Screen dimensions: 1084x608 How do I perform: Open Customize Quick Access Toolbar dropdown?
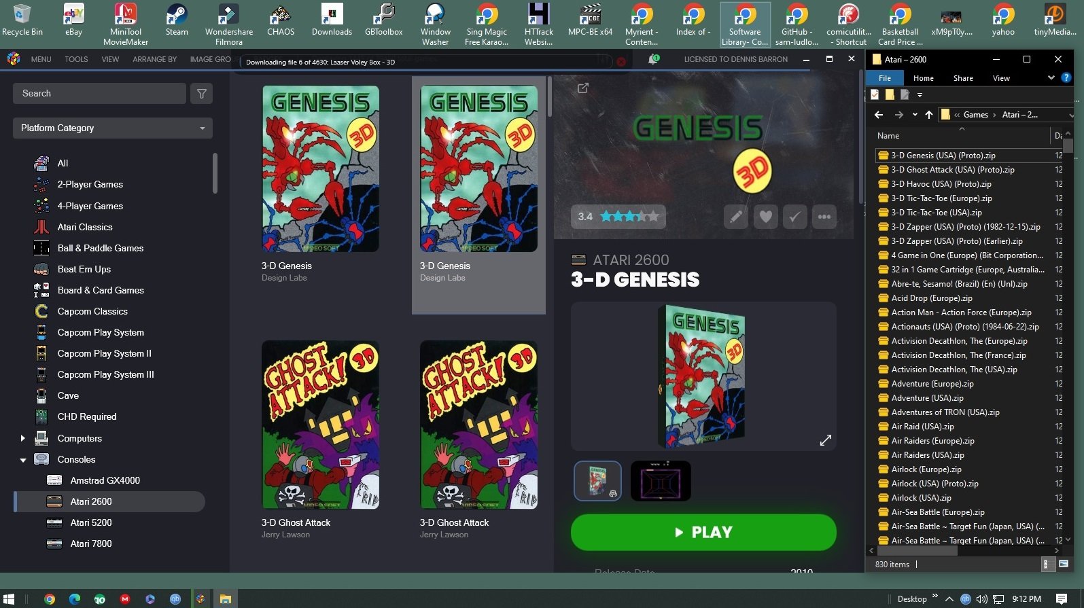pyautogui.click(x=920, y=94)
